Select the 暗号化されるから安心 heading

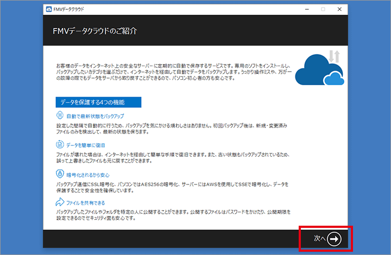click(89, 174)
